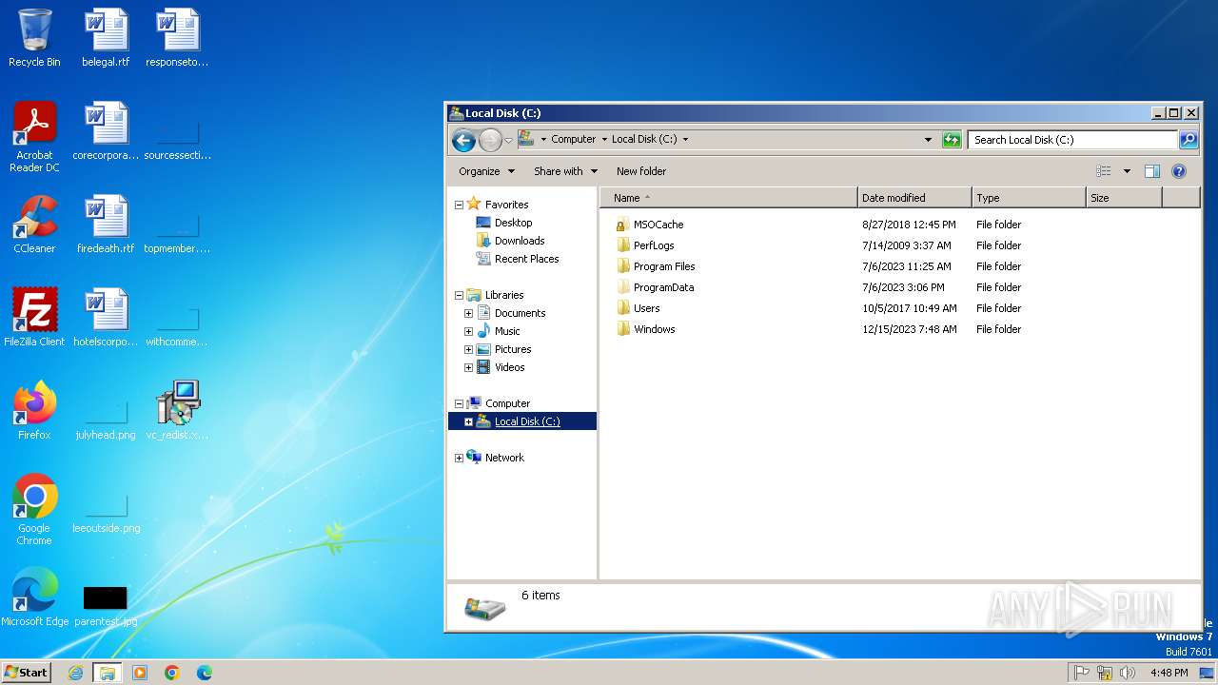
Task: Expand the Network tree node
Action: point(459,458)
